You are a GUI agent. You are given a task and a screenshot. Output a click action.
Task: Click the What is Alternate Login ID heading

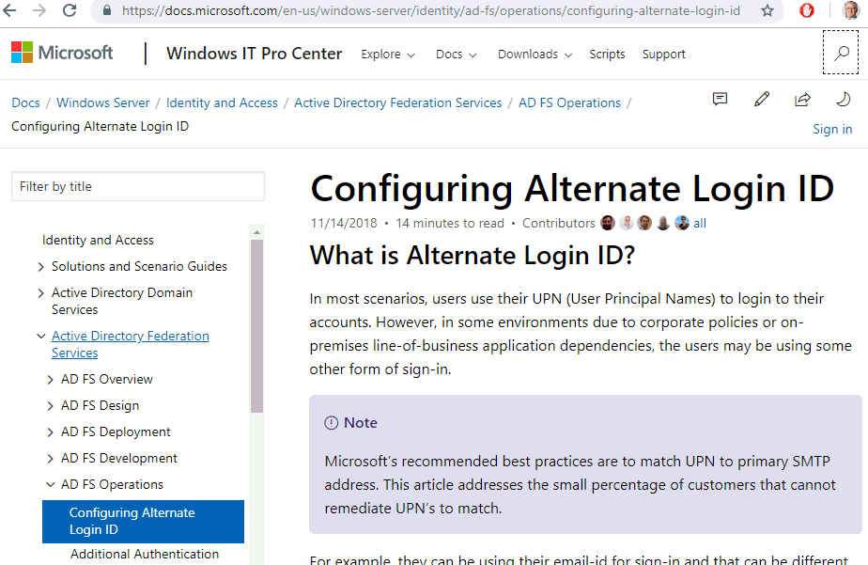click(x=473, y=256)
